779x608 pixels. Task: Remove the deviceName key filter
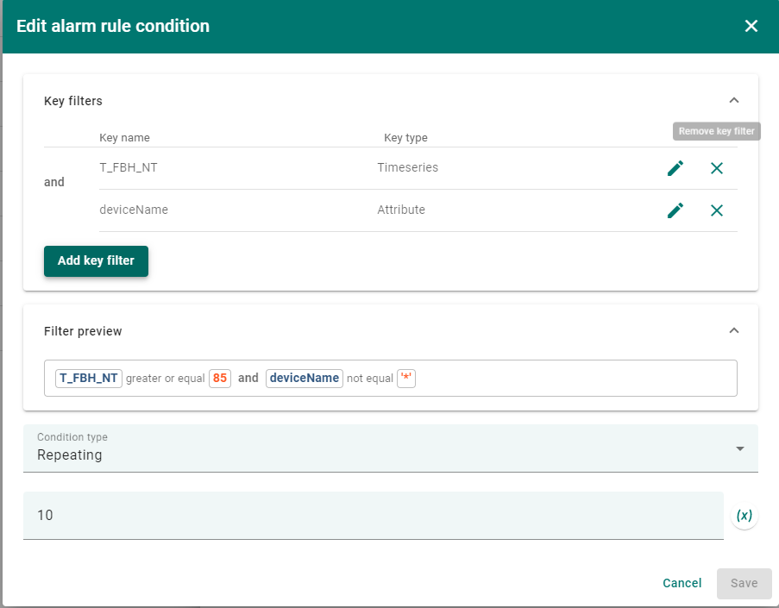717,210
